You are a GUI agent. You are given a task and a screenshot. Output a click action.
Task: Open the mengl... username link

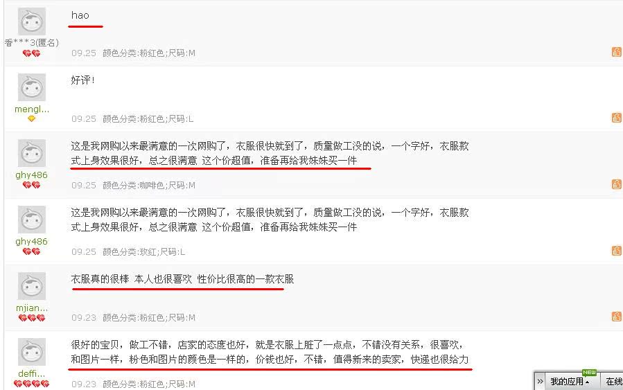point(32,109)
